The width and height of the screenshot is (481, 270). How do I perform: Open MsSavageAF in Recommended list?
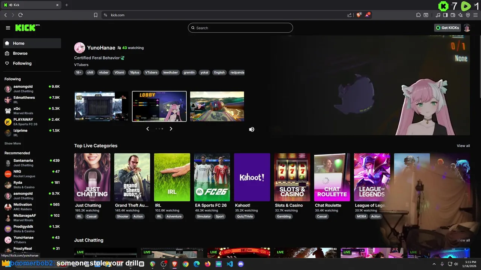click(x=32, y=217)
